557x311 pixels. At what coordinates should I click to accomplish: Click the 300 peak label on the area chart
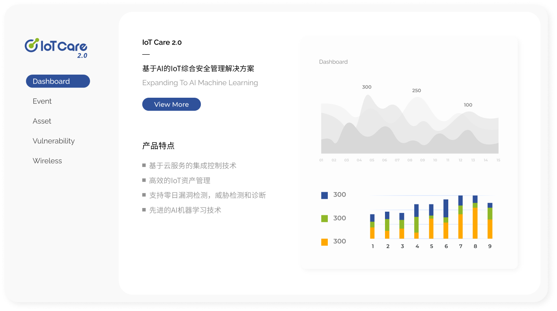(x=367, y=87)
